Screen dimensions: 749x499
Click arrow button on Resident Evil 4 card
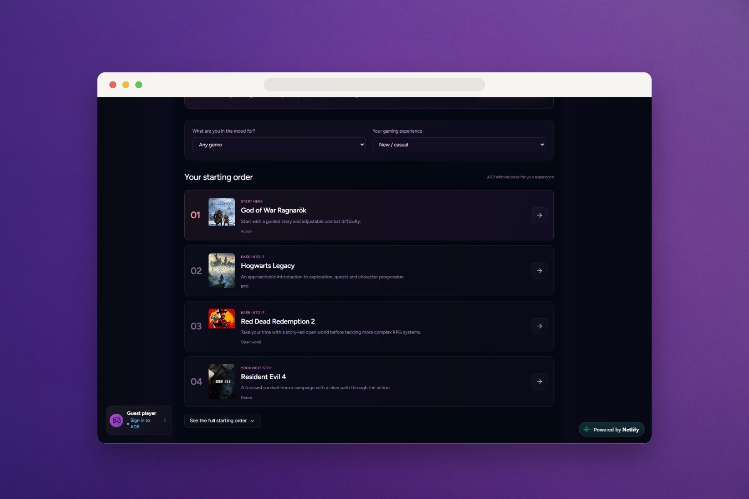(539, 381)
